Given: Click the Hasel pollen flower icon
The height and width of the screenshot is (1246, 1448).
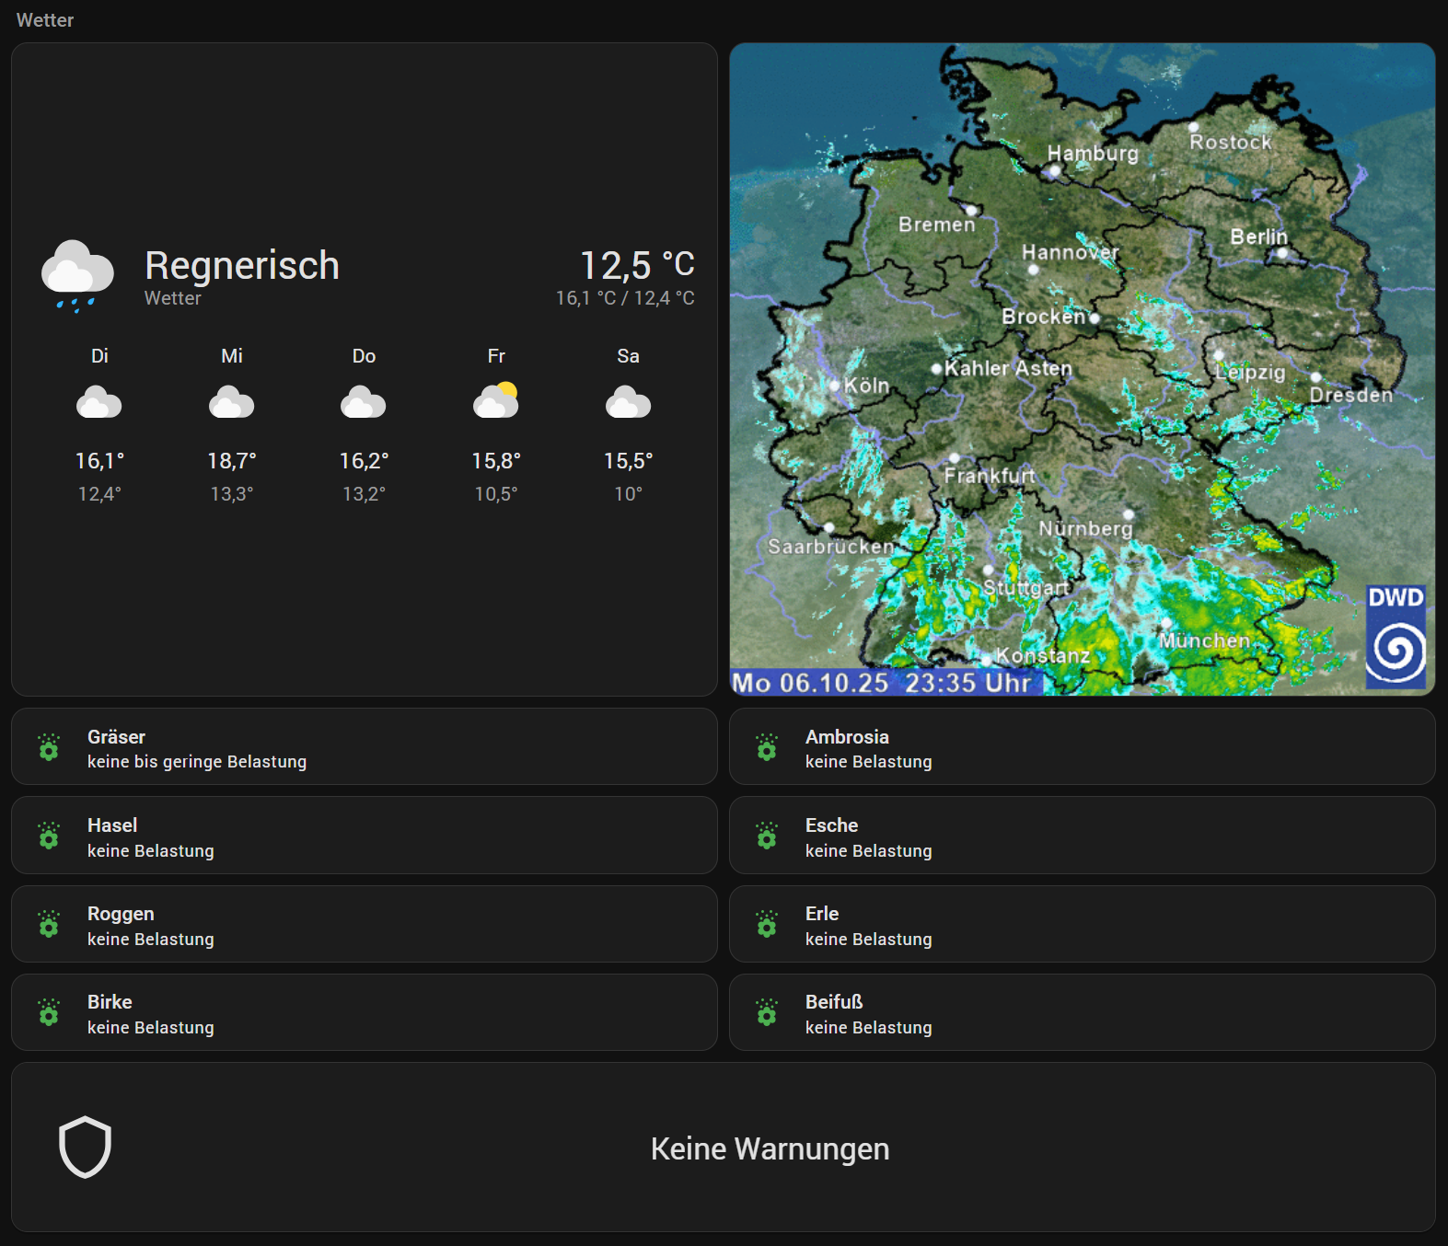Looking at the screenshot, I should click(49, 836).
